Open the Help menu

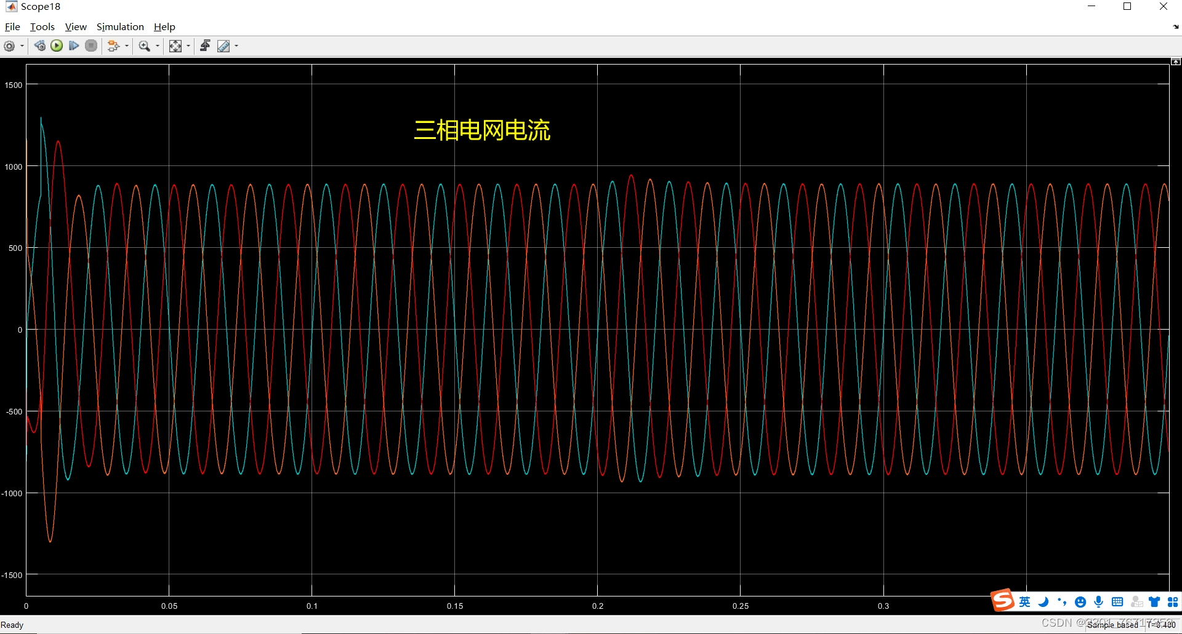click(x=164, y=26)
